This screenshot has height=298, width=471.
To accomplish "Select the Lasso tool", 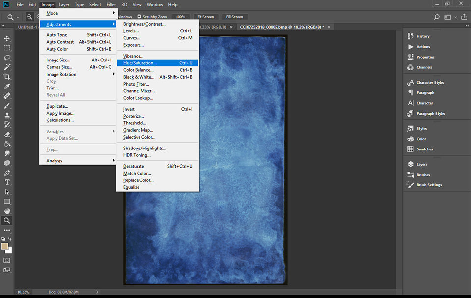I will [x=7, y=58].
